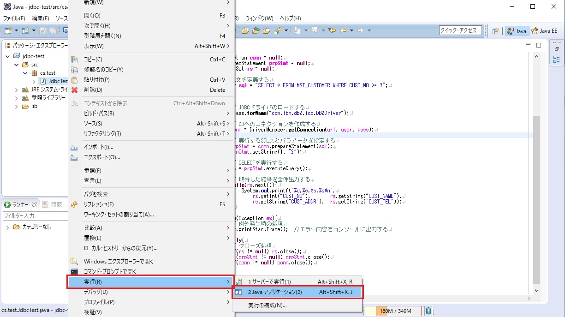The width and height of the screenshot is (565, 317).
Task: Click the outline view icon in right trim
Action: coord(557,60)
